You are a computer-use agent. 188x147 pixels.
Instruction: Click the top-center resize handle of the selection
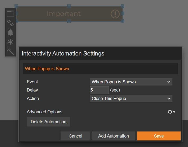click(x=69, y=6)
